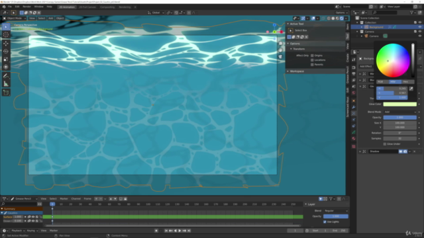Open the File menu
Image resolution: width=424 pixels, height=238 pixels.
[x=10, y=7]
